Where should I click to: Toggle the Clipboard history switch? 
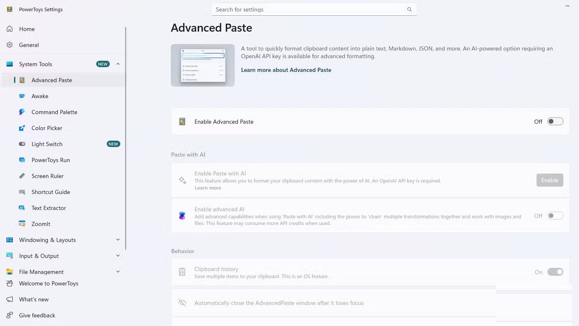click(555, 272)
